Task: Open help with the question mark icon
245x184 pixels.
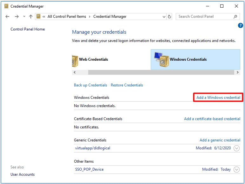Action: point(240,25)
